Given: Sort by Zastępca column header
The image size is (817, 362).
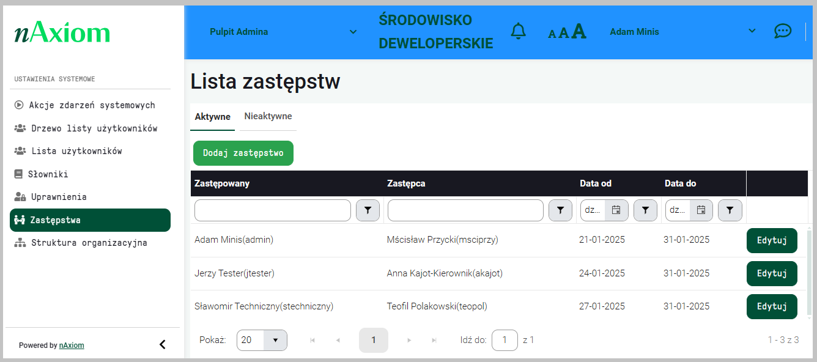Looking at the screenshot, I should tap(406, 183).
